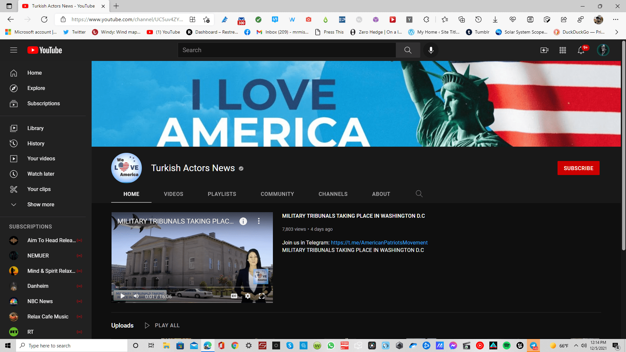This screenshot has width=626, height=352.
Task: Mute the video player volume
Action: coord(136,296)
